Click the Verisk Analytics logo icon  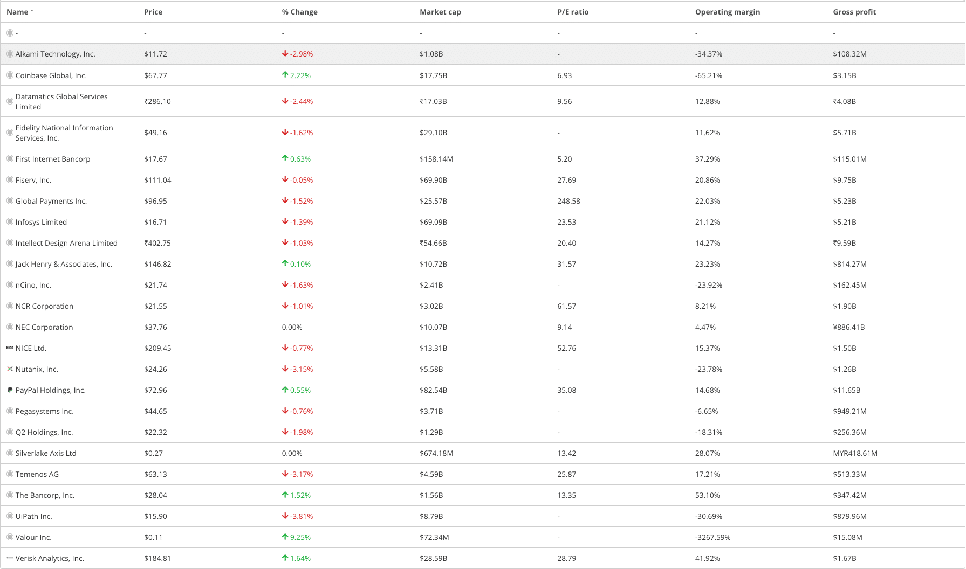(x=10, y=558)
